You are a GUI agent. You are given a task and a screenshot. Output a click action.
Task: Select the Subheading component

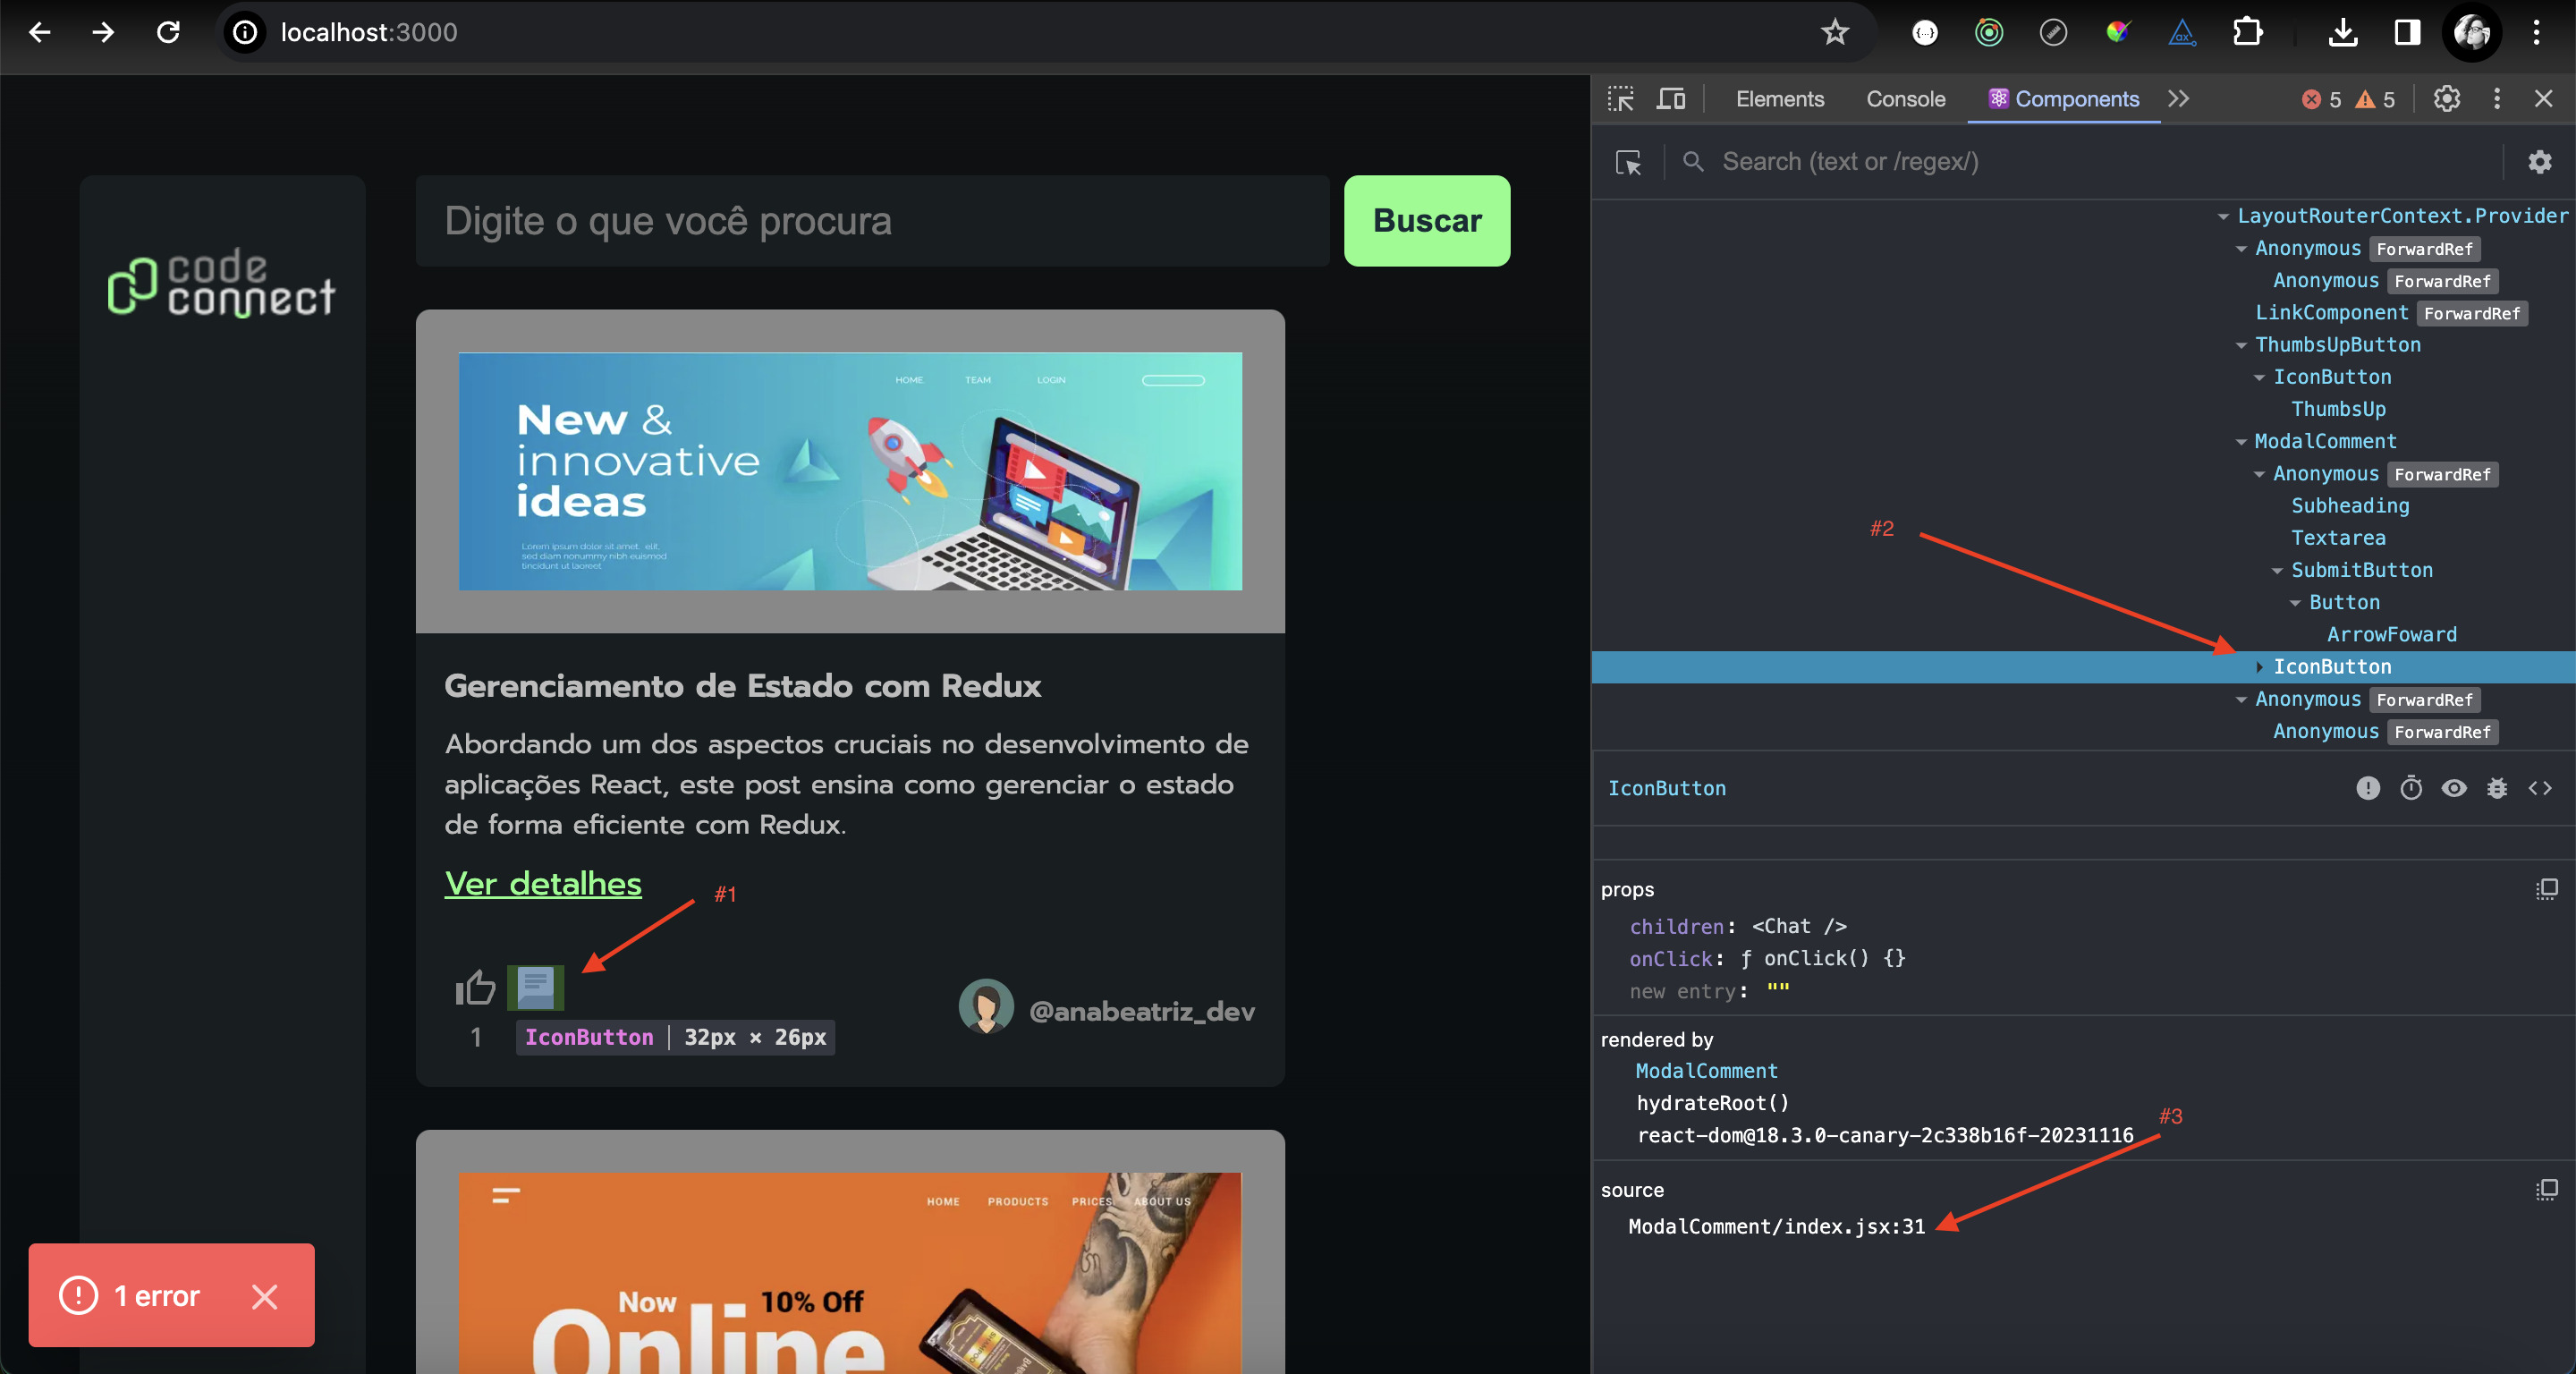2349,506
